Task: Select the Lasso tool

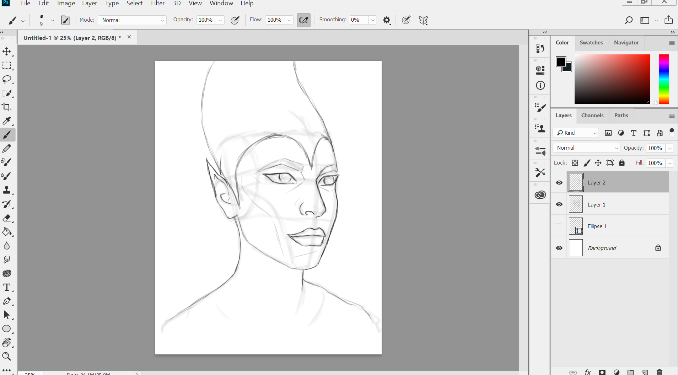Action: point(7,79)
